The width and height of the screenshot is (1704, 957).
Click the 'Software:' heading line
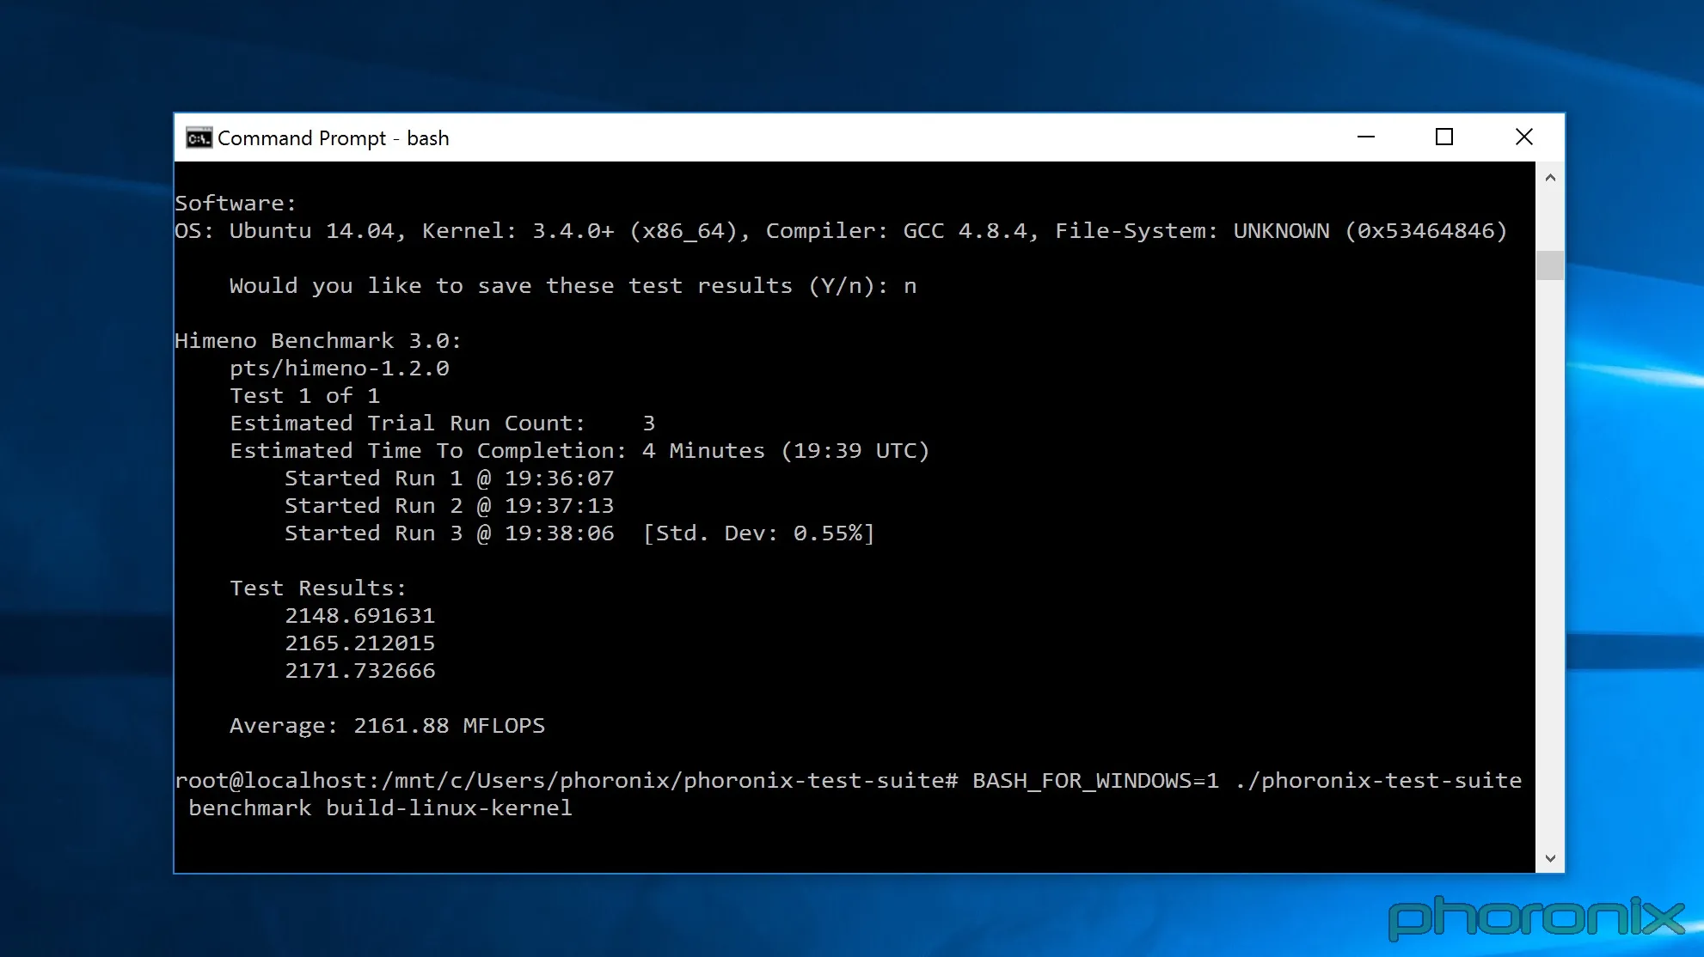pos(236,204)
